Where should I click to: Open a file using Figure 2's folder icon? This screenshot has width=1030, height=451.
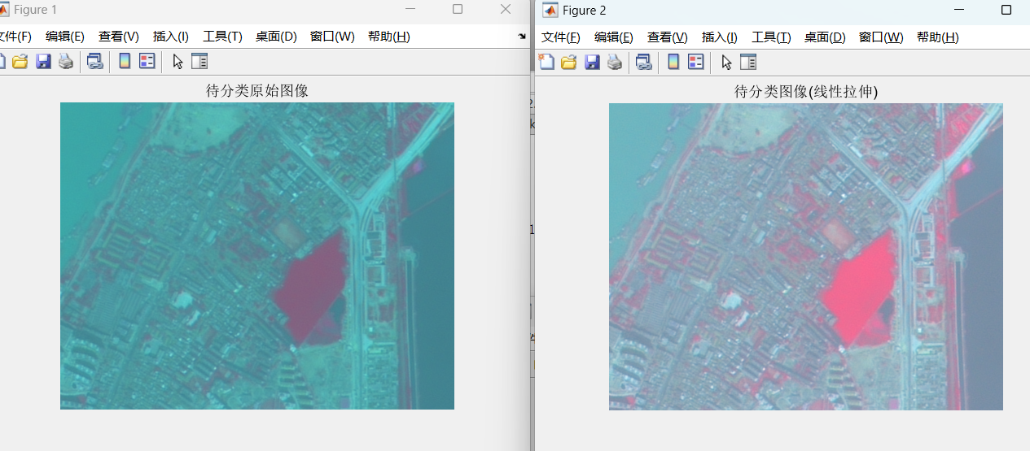coord(569,62)
